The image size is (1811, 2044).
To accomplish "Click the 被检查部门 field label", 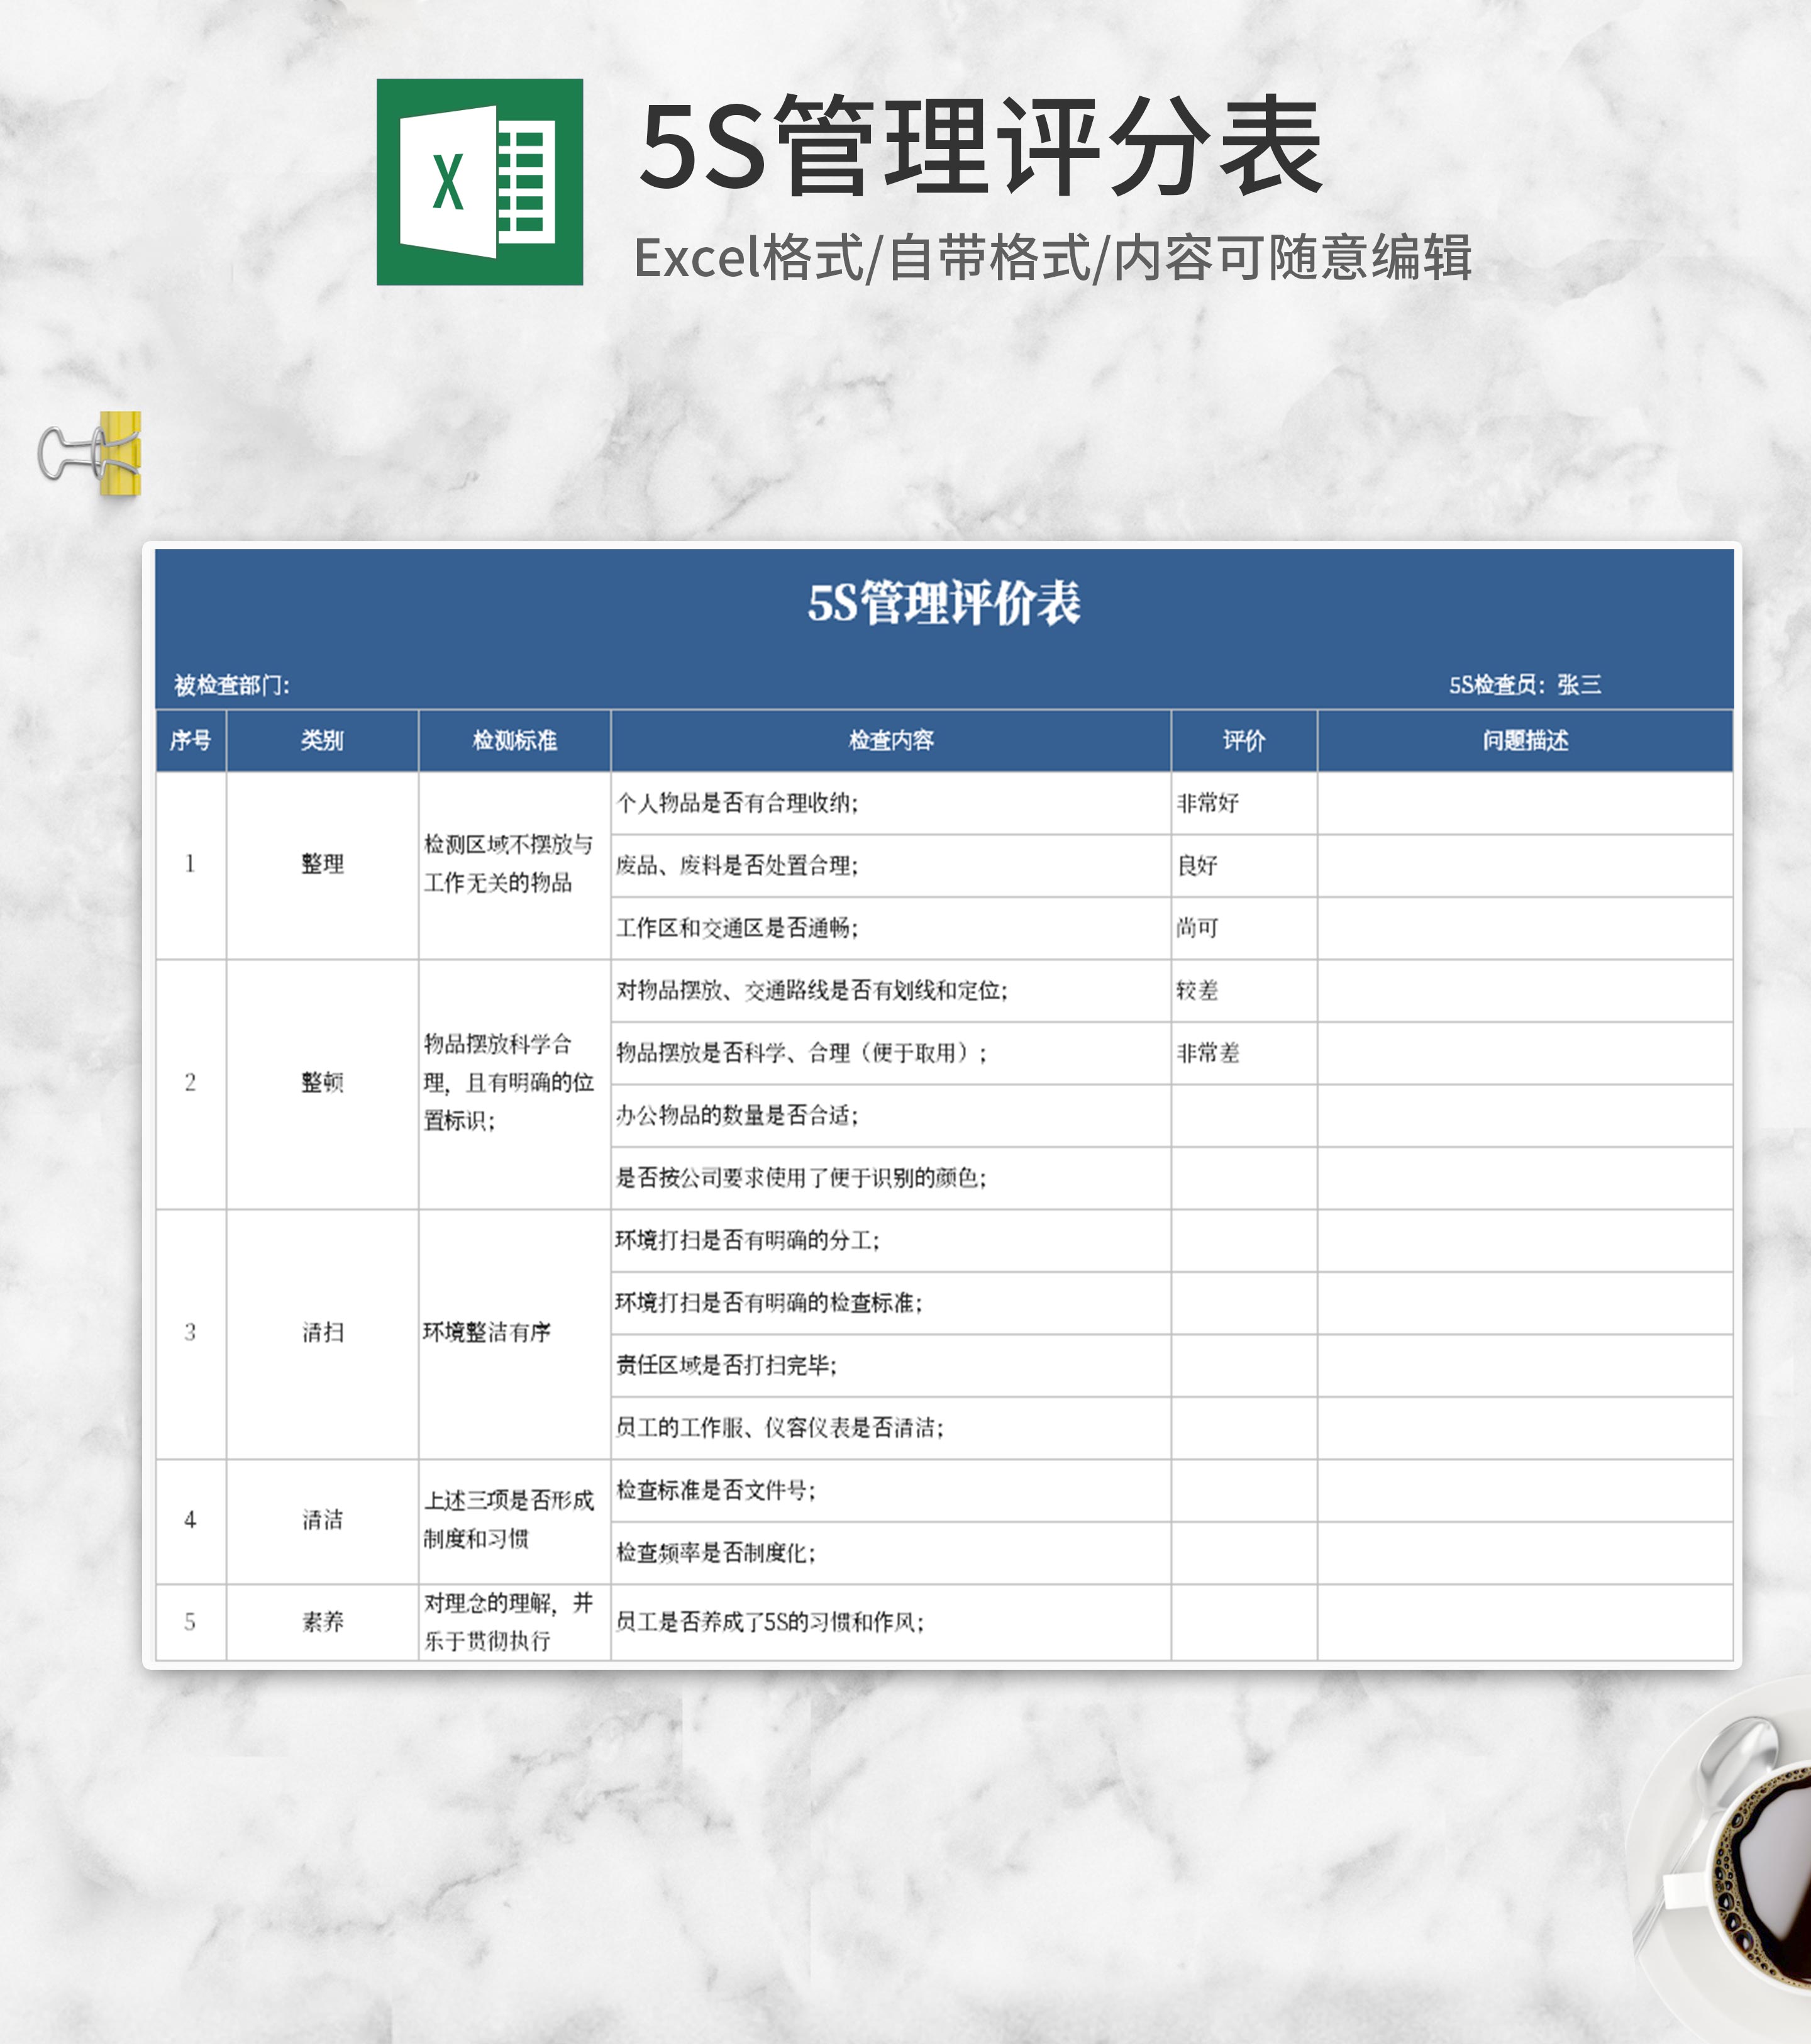I will tap(232, 685).
